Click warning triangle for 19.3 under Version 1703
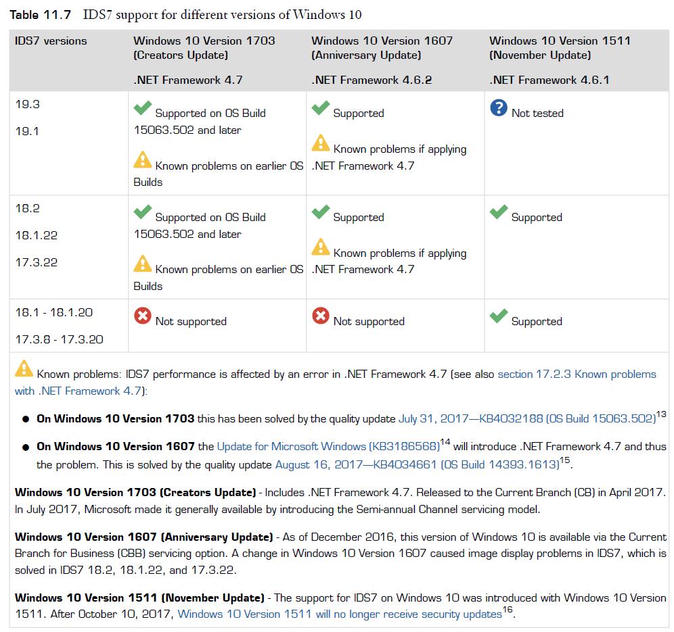This screenshot has width=674, height=632. point(142,160)
